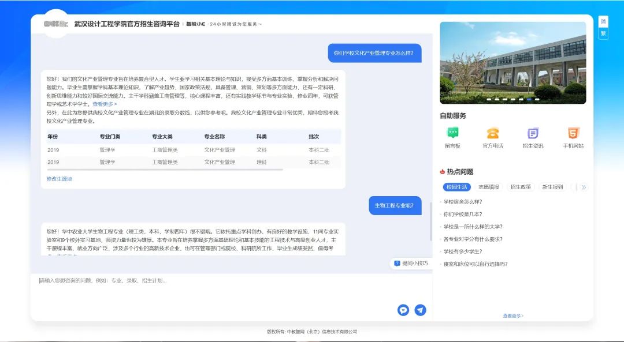Select the last carousel indicator dot on campus photo
624x342 pixels.
537,99
